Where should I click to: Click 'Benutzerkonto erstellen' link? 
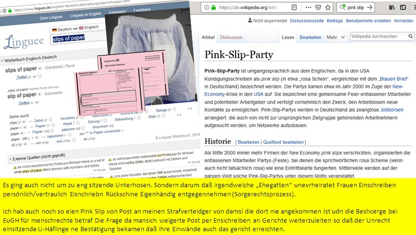point(368,21)
